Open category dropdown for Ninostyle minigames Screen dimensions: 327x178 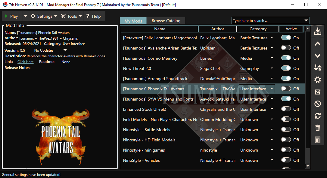point(272,150)
